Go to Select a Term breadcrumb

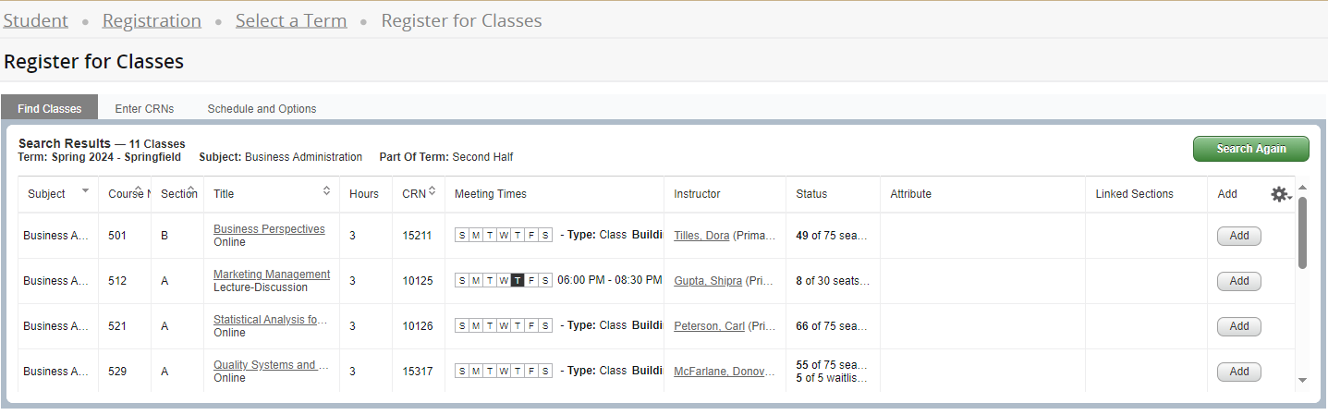(x=291, y=20)
